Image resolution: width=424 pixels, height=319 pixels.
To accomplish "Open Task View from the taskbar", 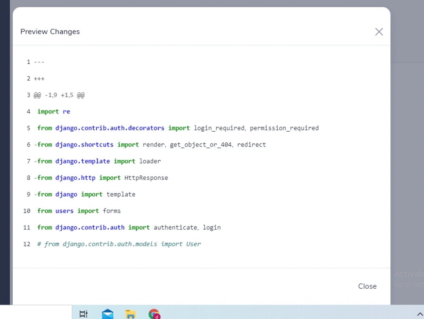I will [x=83, y=313].
